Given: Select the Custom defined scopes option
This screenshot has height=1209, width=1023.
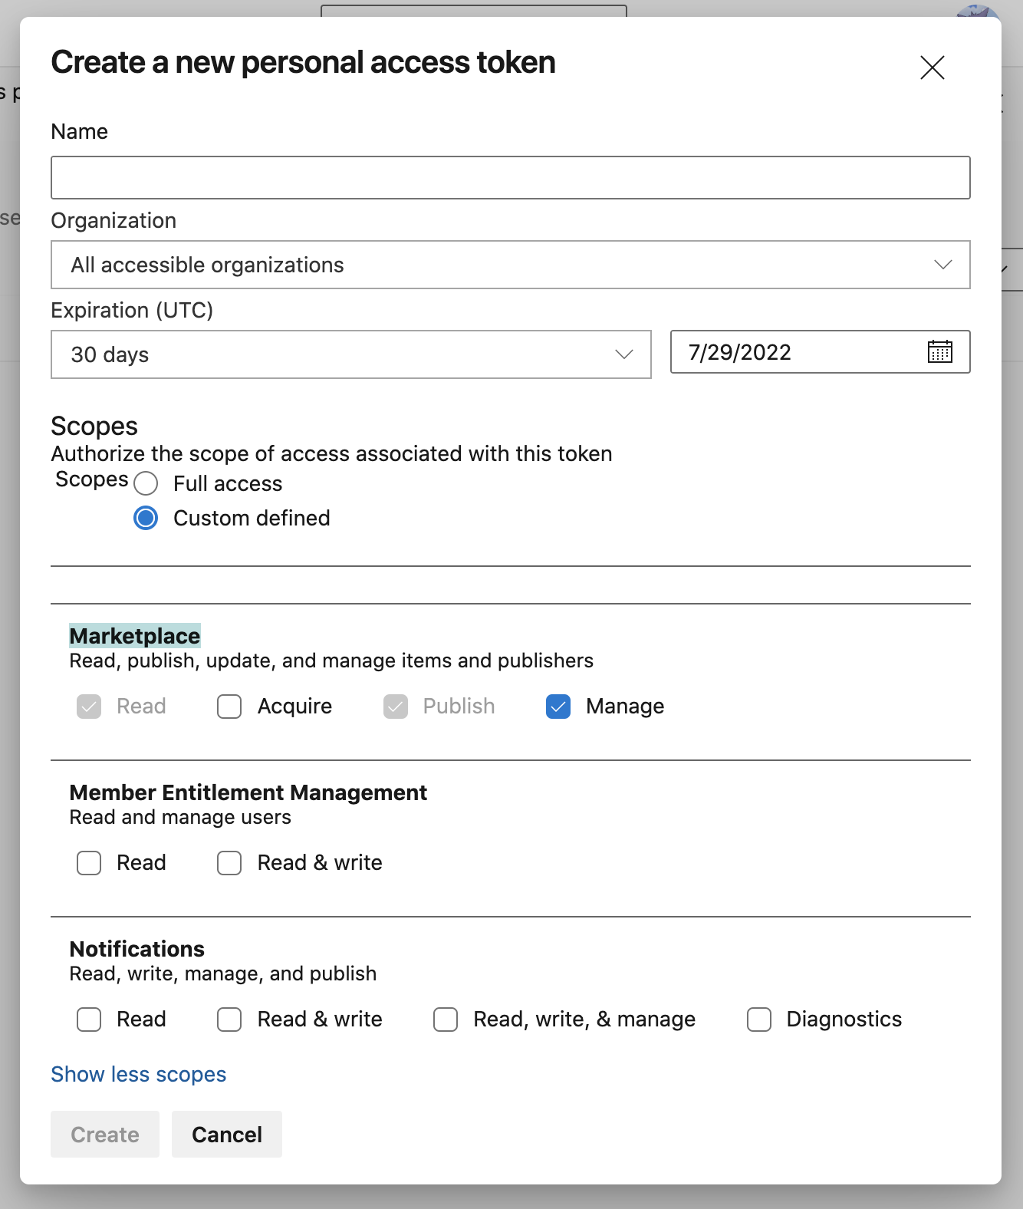Looking at the screenshot, I should (146, 519).
